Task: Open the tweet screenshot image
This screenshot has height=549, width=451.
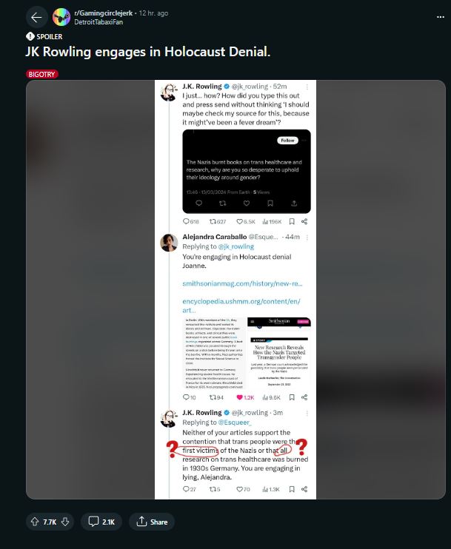Action: pyautogui.click(x=235, y=289)
